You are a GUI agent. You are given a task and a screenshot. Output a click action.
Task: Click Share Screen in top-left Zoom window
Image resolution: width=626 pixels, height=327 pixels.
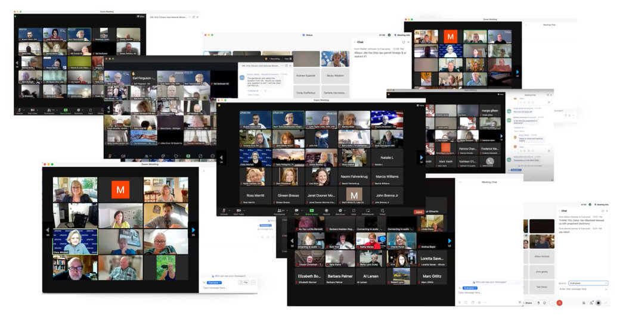(66, 110)
